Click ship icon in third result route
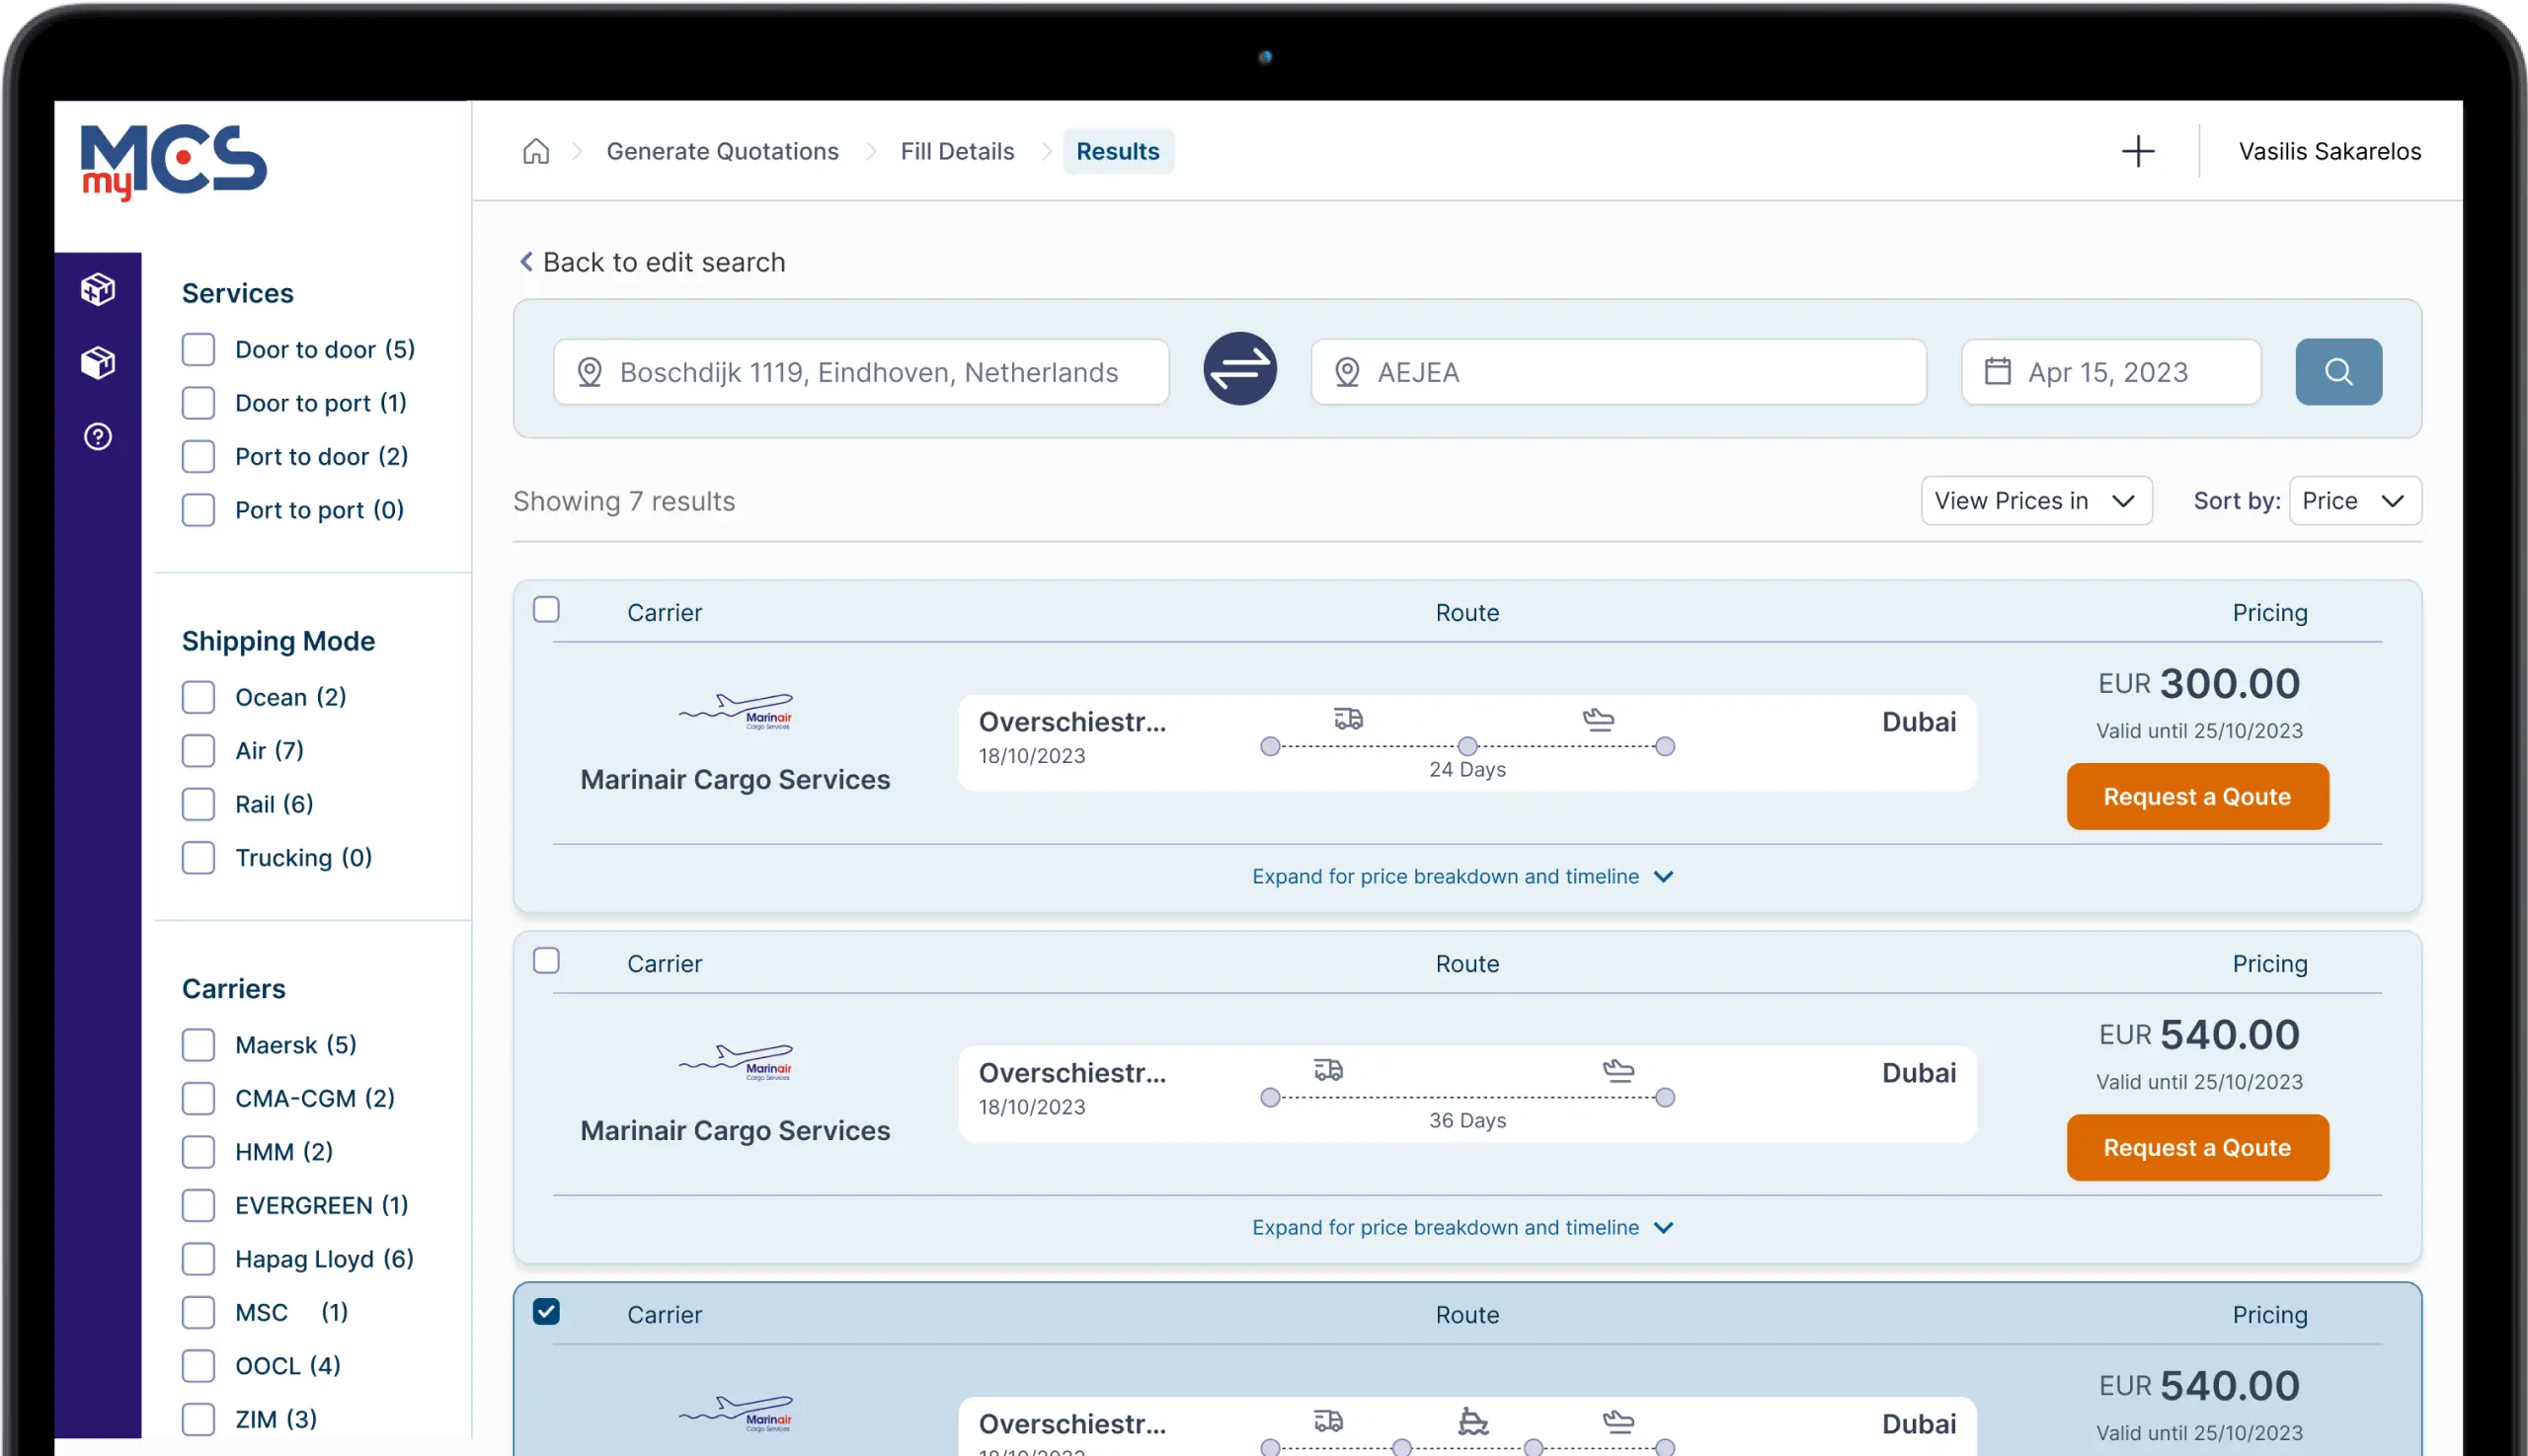 [1472, 1420]
